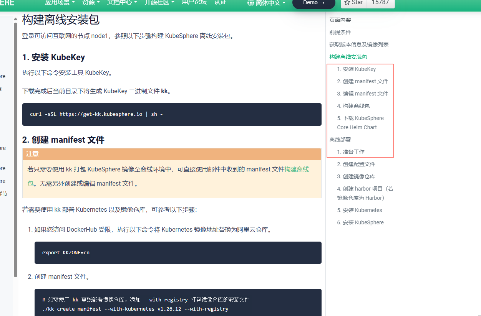Go to 用户论坛 in the top navigation
The image size is (481, 316).
point(194,2)
